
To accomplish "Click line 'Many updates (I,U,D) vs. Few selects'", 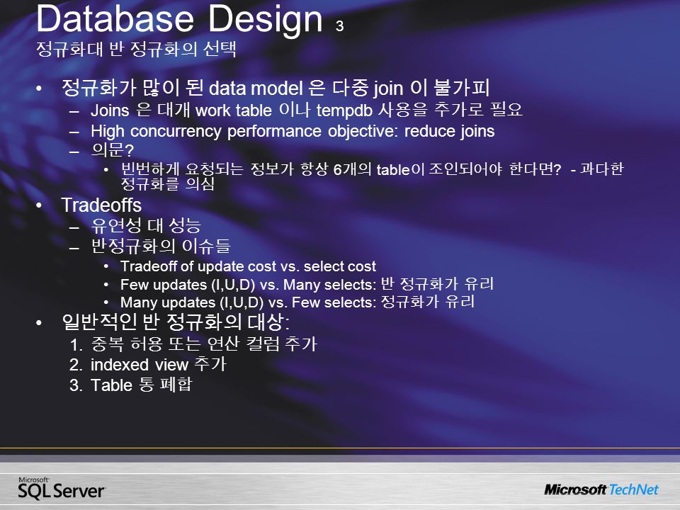I will coord(297,302).
